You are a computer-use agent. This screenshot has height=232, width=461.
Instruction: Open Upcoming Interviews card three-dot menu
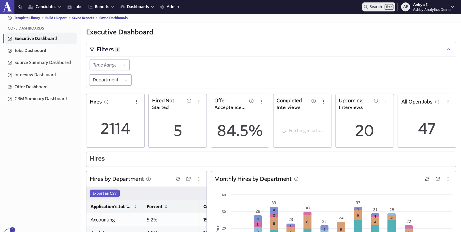pyautogui.click(x=386, y=102)
